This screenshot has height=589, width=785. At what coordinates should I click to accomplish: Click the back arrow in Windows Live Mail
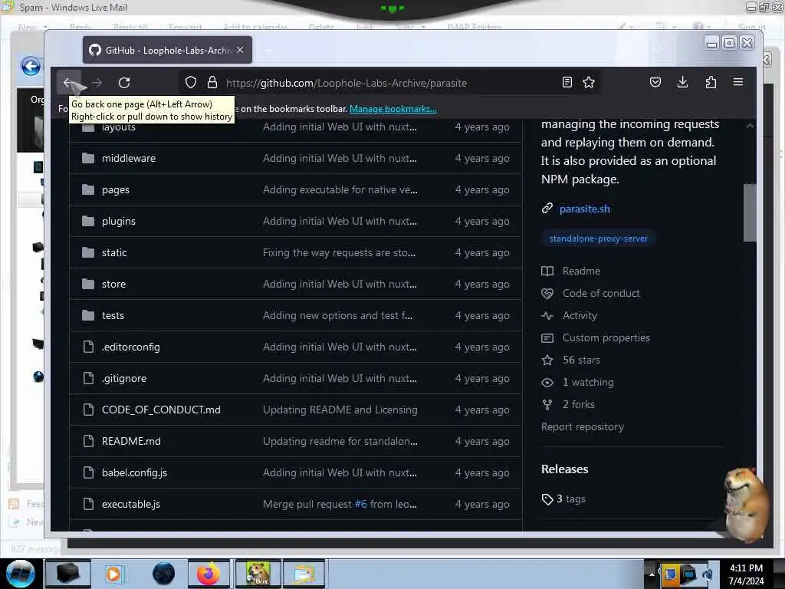(31, 66)
